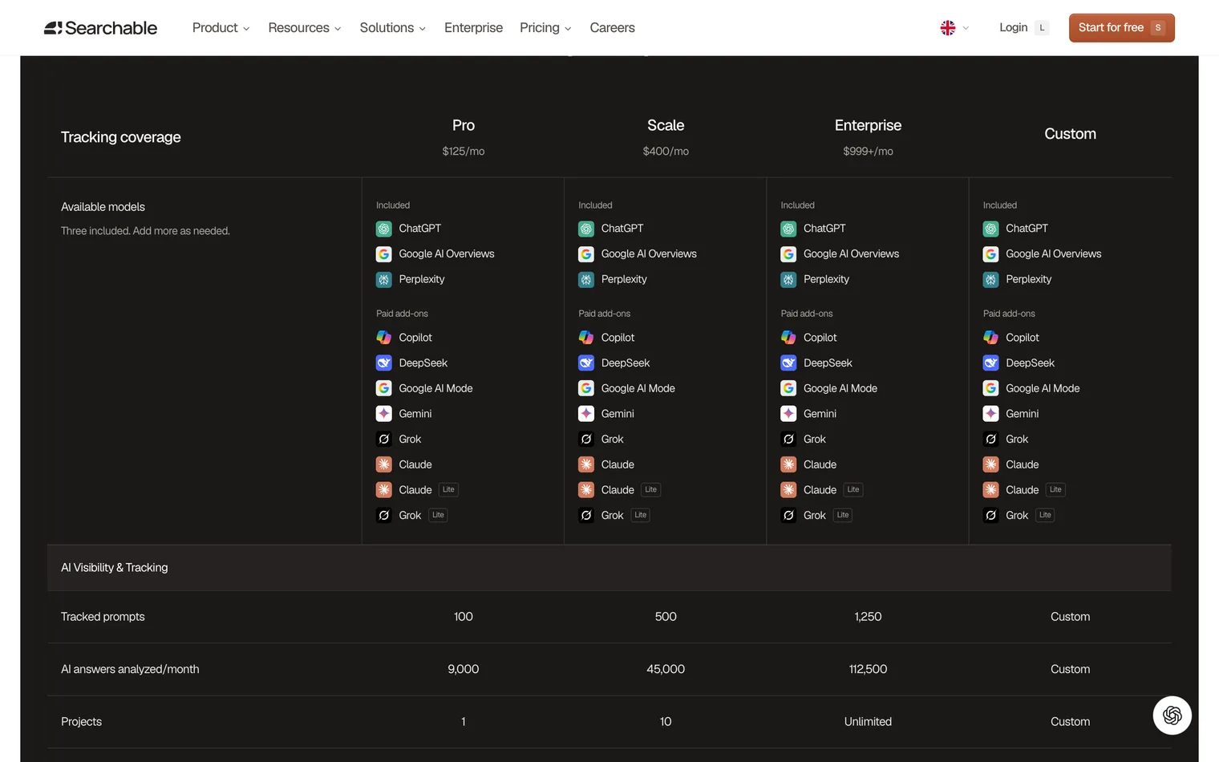Click the DeepSeek icon in Pro column
The width and height of the screenshot is (1219, 762).
tap(384, 363)
